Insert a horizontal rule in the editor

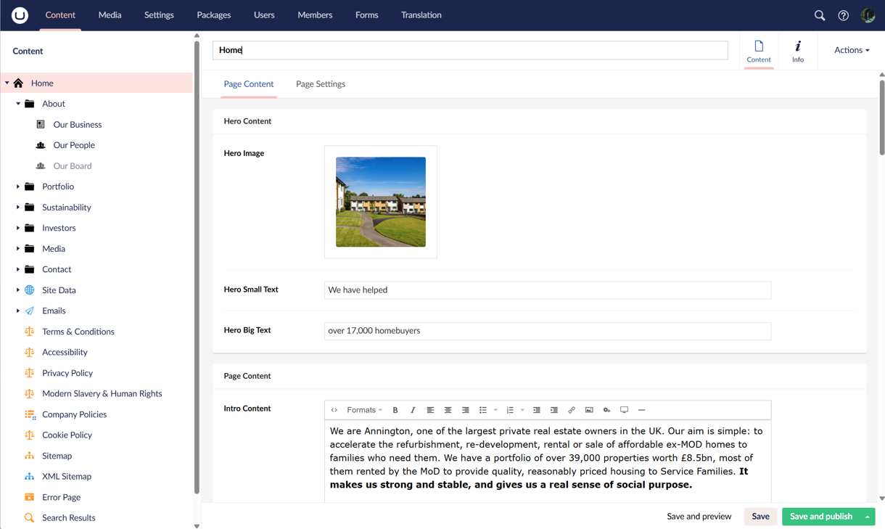click(641, 410)
